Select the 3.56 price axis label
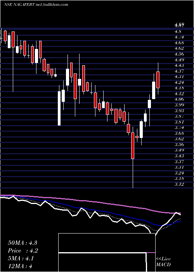 179,145
